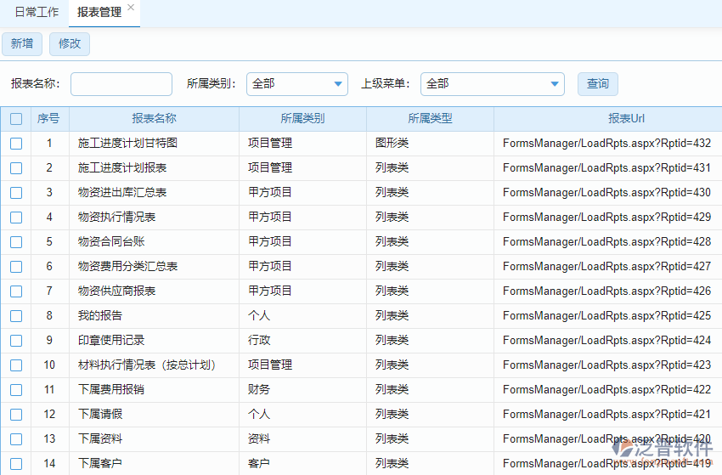Image resolution: width=722 pixels, height=475 pixels.
Task: Enable the checkbox for 下属客户 row
Action: (16, 464)
